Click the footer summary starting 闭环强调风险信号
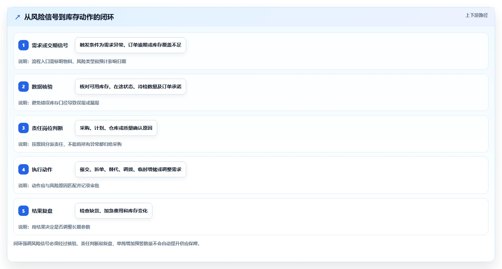Screen dimensions: 502x269 [107, 243]
